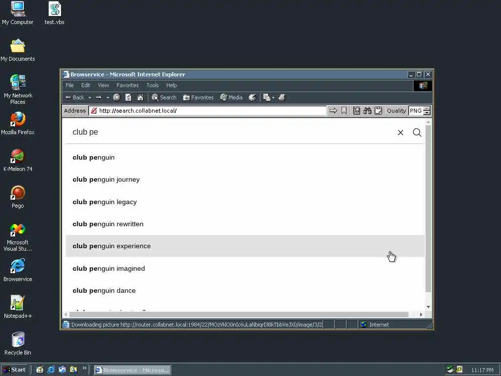Expand the Mail button dropdown arrow
The width and height of the screenshot is (501, 376).
[x=273, y=97]
